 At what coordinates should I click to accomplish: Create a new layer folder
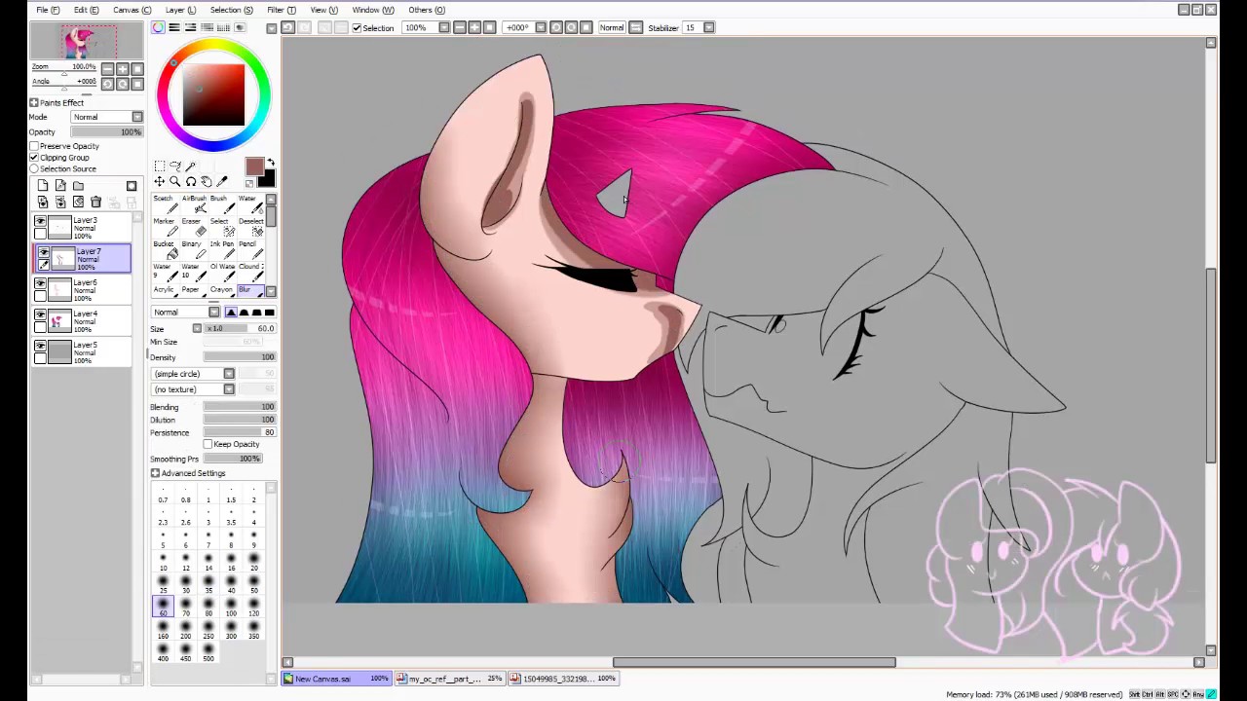(78, 185)
